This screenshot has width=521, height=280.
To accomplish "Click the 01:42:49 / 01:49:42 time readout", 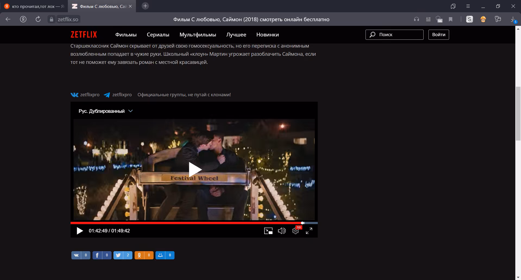I will click(x=109, y=231).
